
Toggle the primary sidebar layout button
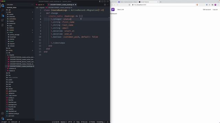pyautogui.click(x=100, y=1)
